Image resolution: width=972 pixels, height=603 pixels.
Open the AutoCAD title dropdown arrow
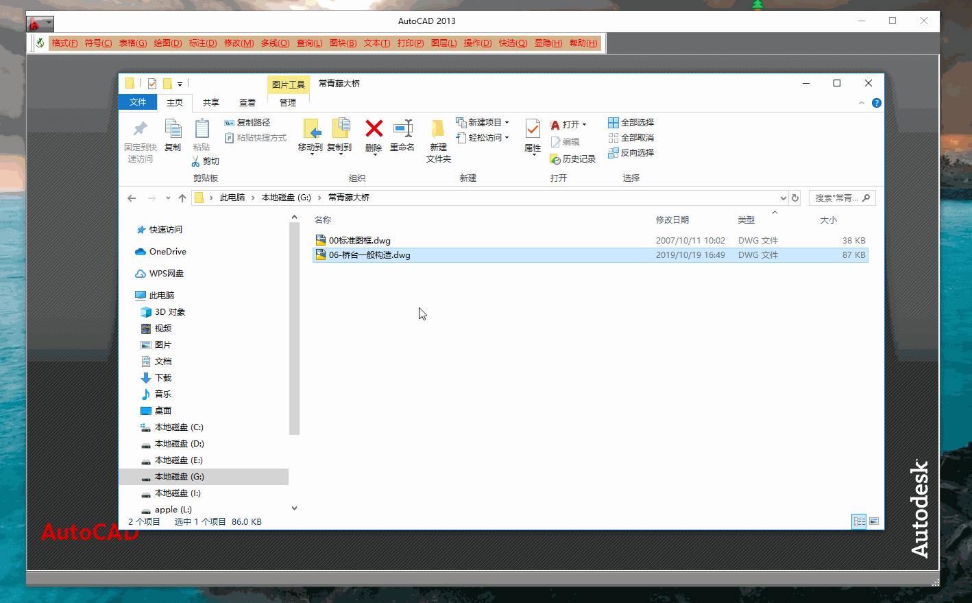point(48,23)
